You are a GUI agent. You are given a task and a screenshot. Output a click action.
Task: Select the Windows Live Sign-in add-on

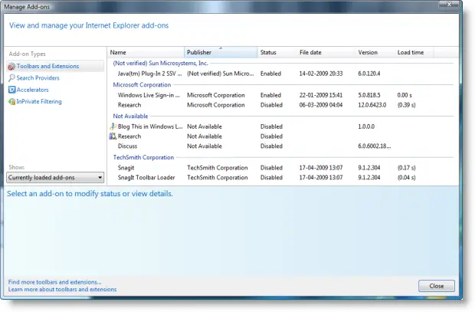(x=149, y=95)
